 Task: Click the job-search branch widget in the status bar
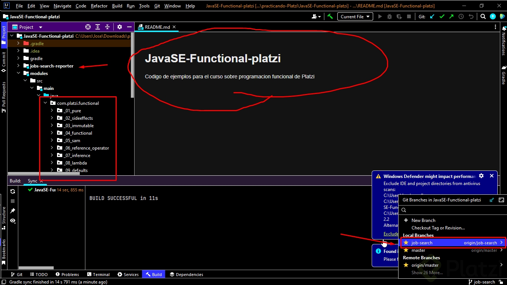pyautogui.click(x=482, y=282)
